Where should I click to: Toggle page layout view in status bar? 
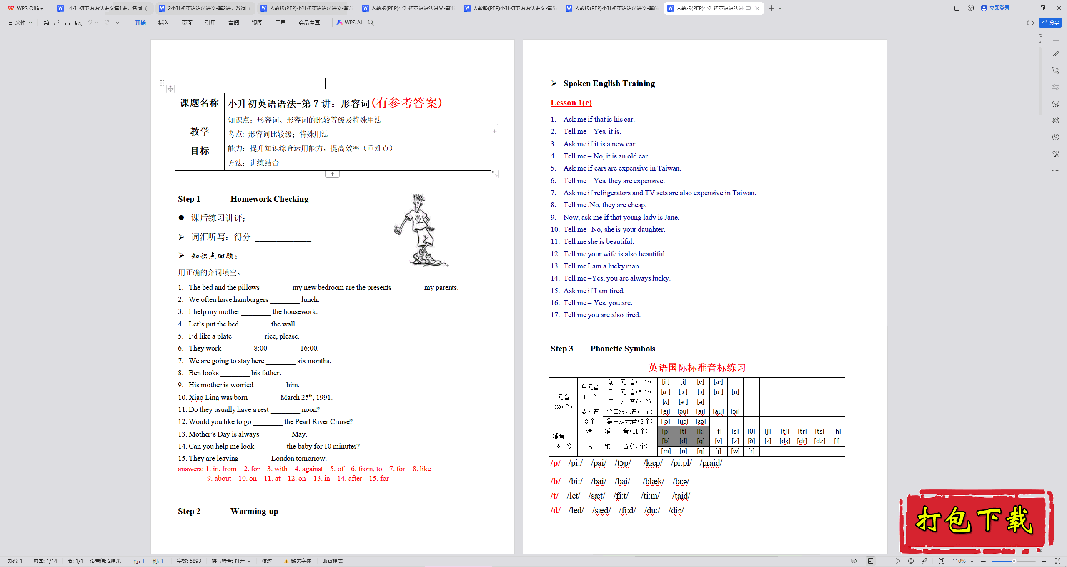pos(871,561)
